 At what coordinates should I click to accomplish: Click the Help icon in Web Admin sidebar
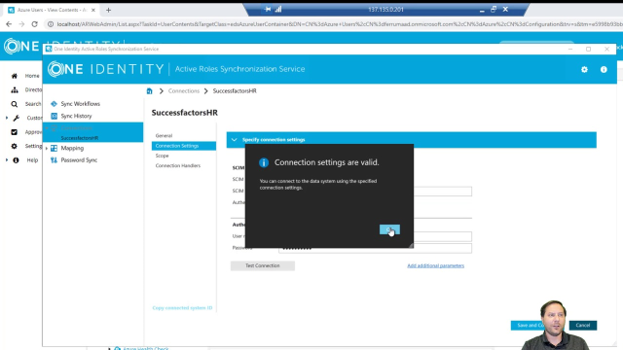[16, 160]
